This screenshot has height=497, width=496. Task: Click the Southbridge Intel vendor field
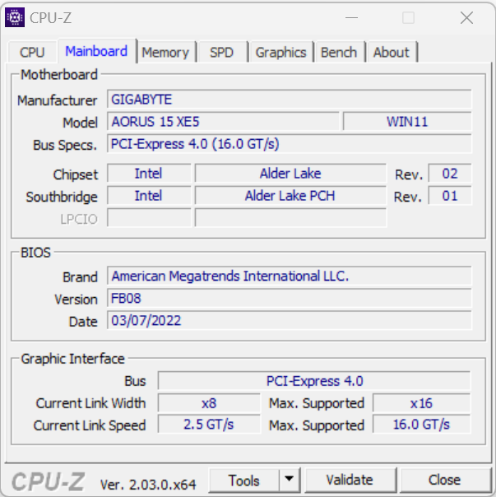149,195
